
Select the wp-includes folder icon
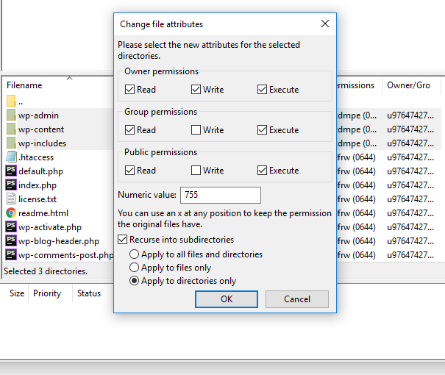11,143
